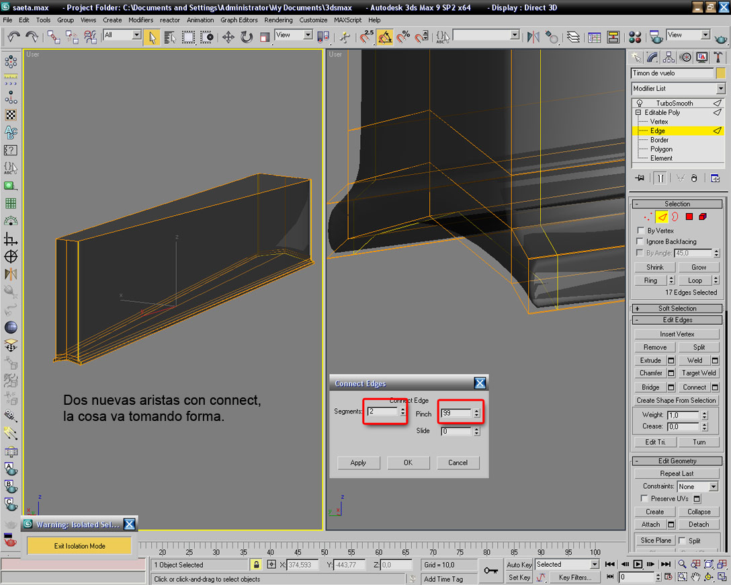Click the Play Animation button

[638, 564]
